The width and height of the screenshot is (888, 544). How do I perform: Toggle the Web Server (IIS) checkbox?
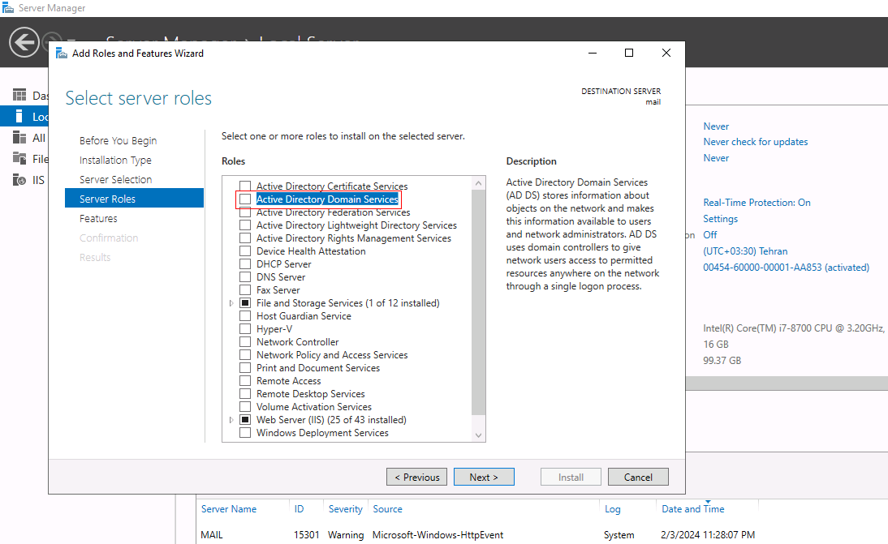point(245,420)
